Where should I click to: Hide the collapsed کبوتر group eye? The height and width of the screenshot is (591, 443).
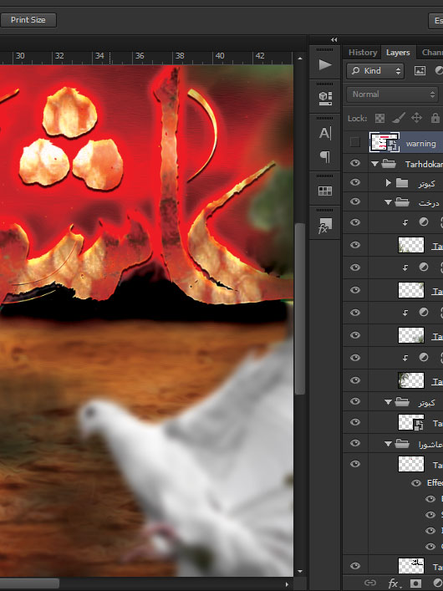[x=354, y=182]
